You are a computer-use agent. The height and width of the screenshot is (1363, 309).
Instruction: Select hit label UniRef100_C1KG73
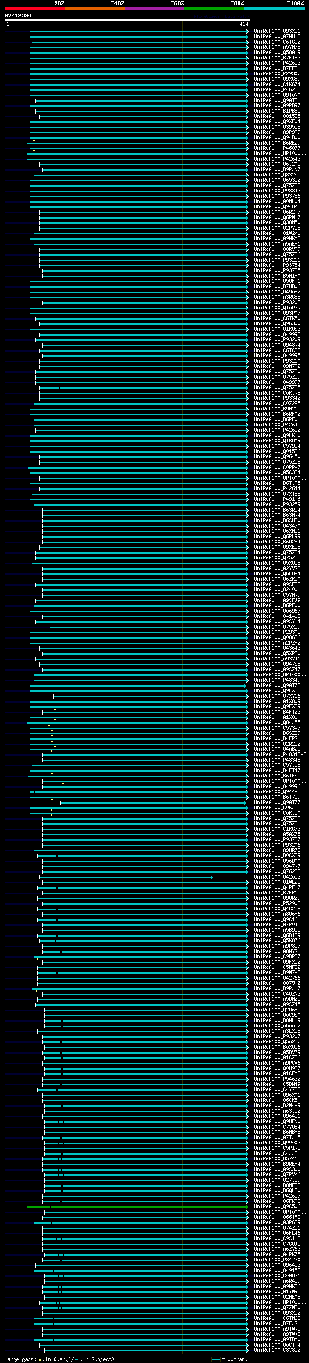(x=277, y=829)
